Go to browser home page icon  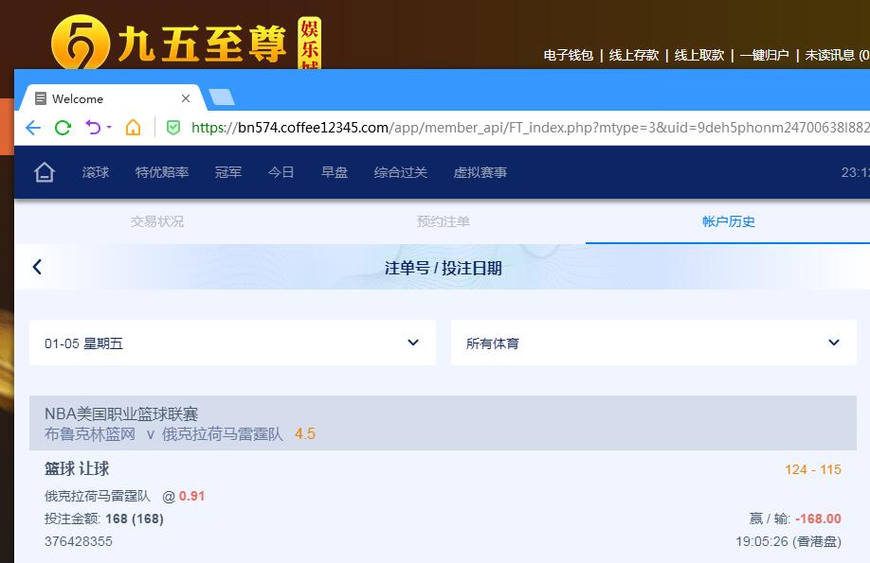tap(134, 128)
